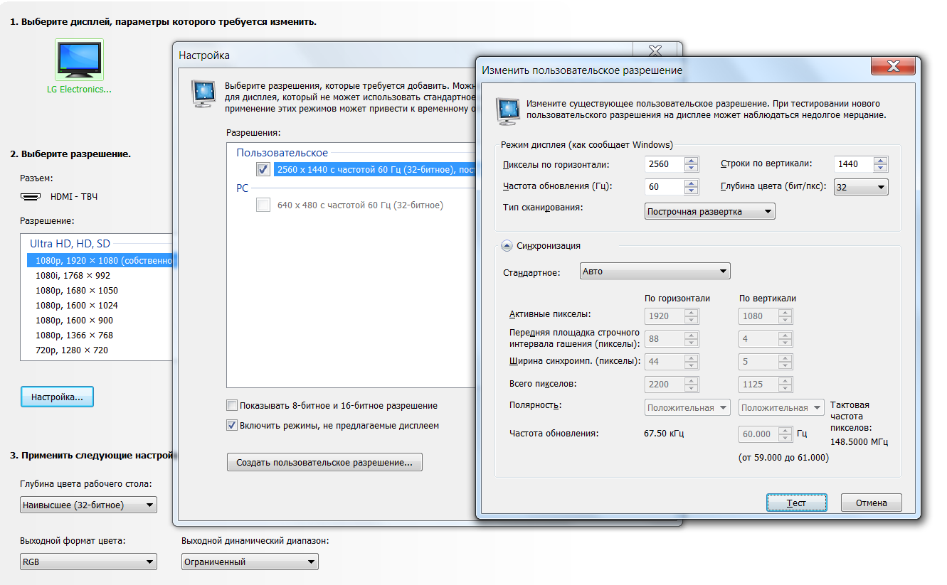Viewport: 947px width, 585px height.
Task: Increase refresh rate Hz with up arrow
Action: [x=691, y=183]
